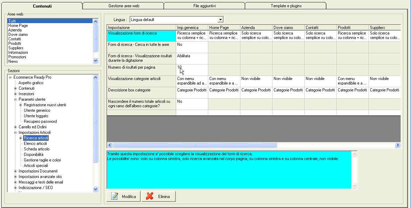This screenshot has width=411, height=208.
Task: Select Suppliers in Aree web list
Action: point(50,48)
